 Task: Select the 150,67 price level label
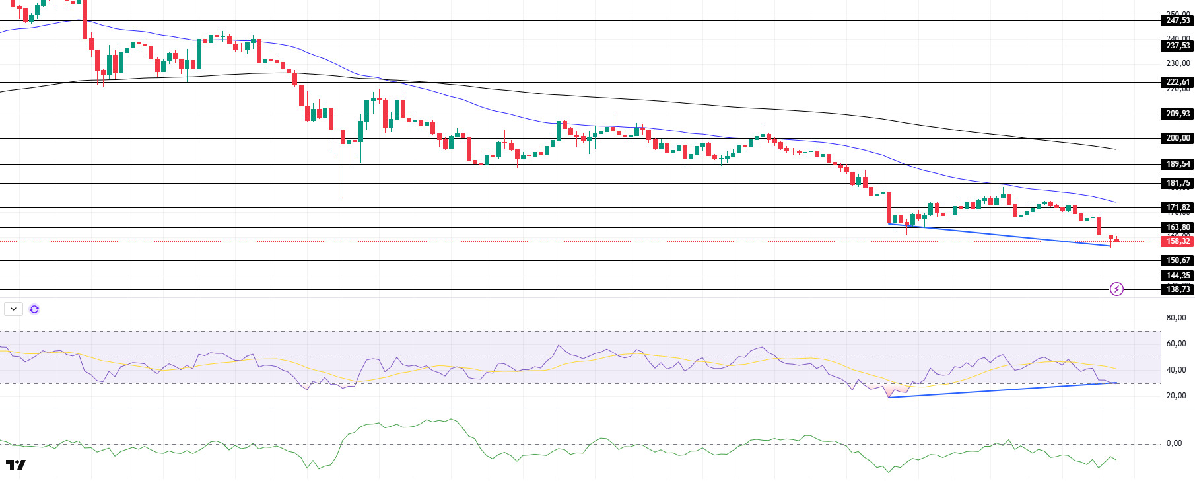pos(1178,260)
